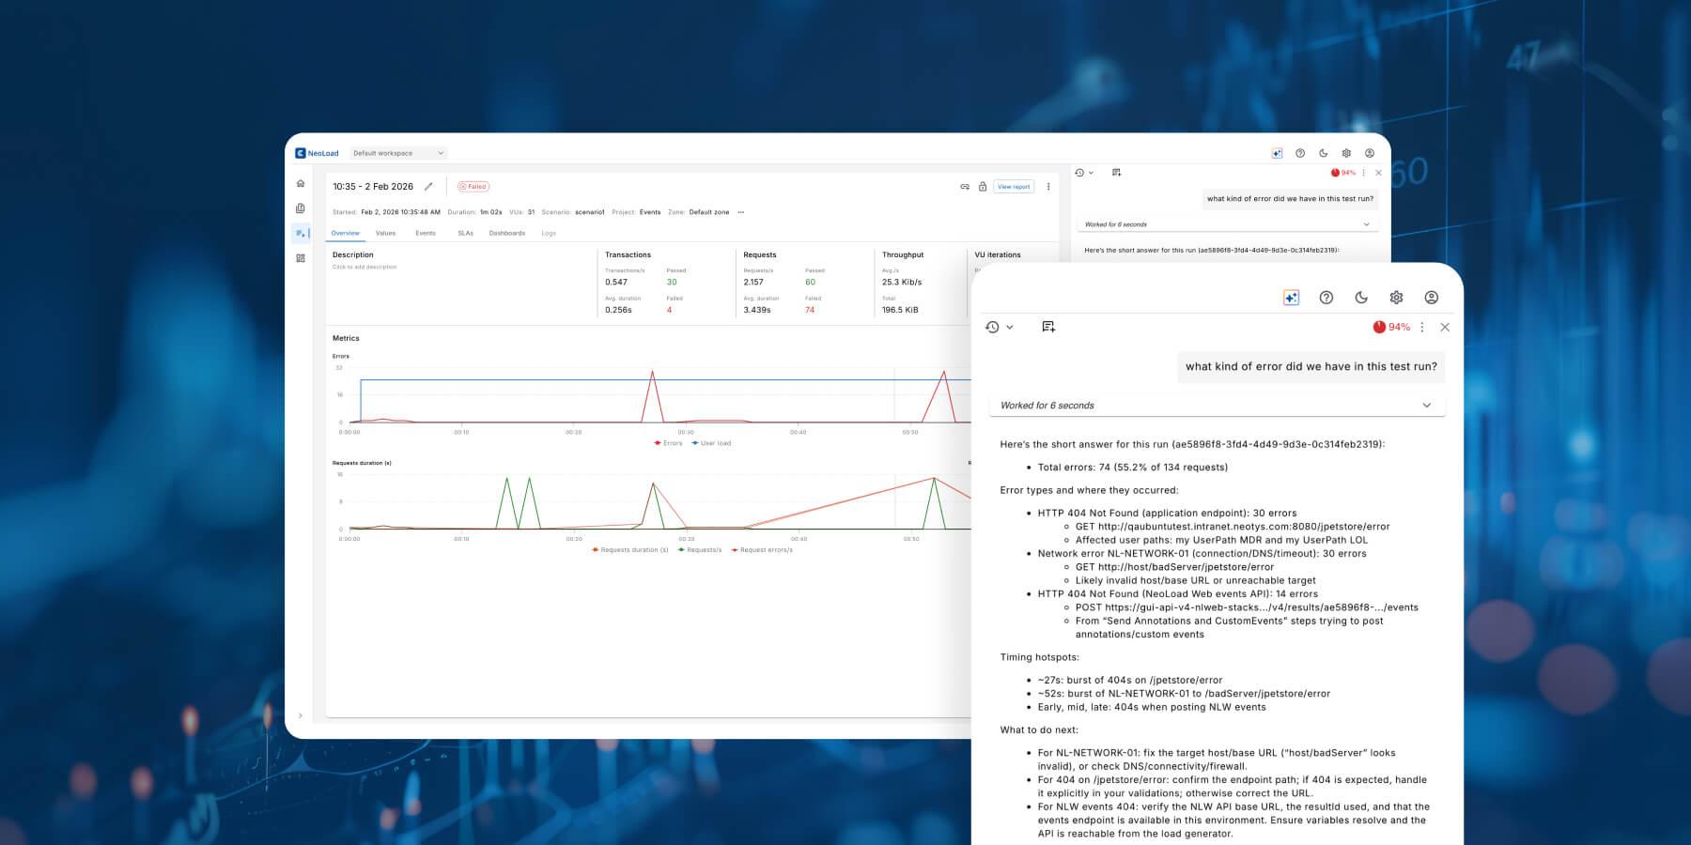Viewport: 1691px width, 845px height.
Task: Switch to the SLAs tab
Action: (465, 233)
